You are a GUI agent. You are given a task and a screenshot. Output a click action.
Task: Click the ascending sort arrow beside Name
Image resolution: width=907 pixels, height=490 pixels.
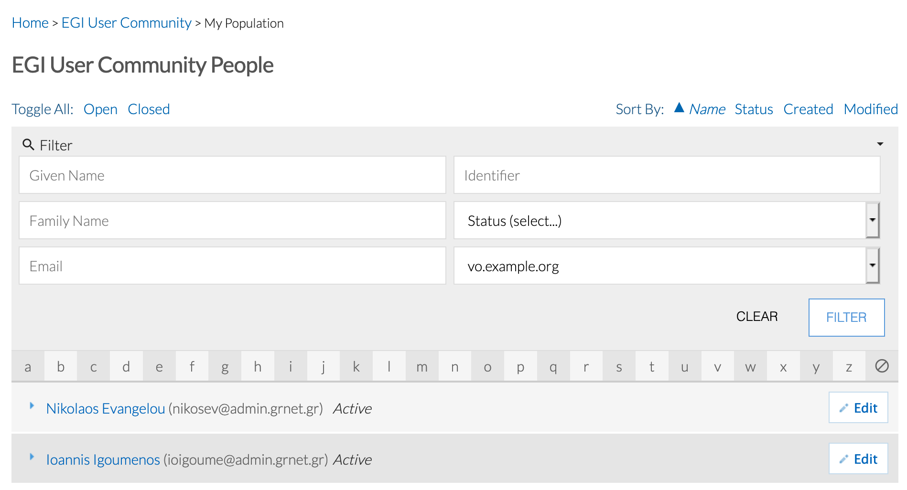pyautogui.click(x=679, y=108)
